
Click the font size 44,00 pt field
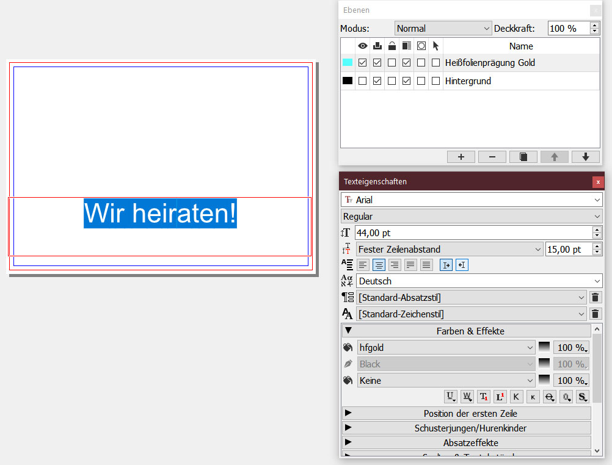[x=473, y=232]
